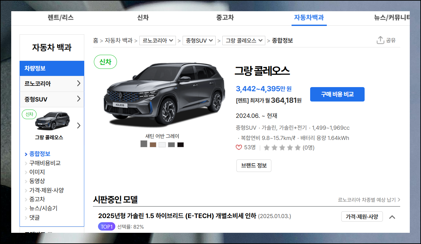Screen dimensions: 421x244
Task: Click the share upload icon
Action: (380, 40)
